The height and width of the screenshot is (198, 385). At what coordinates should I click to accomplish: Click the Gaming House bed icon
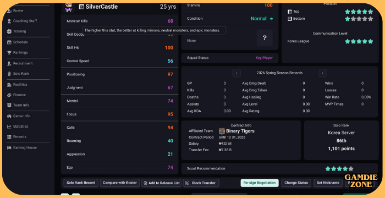pos(9,147)
